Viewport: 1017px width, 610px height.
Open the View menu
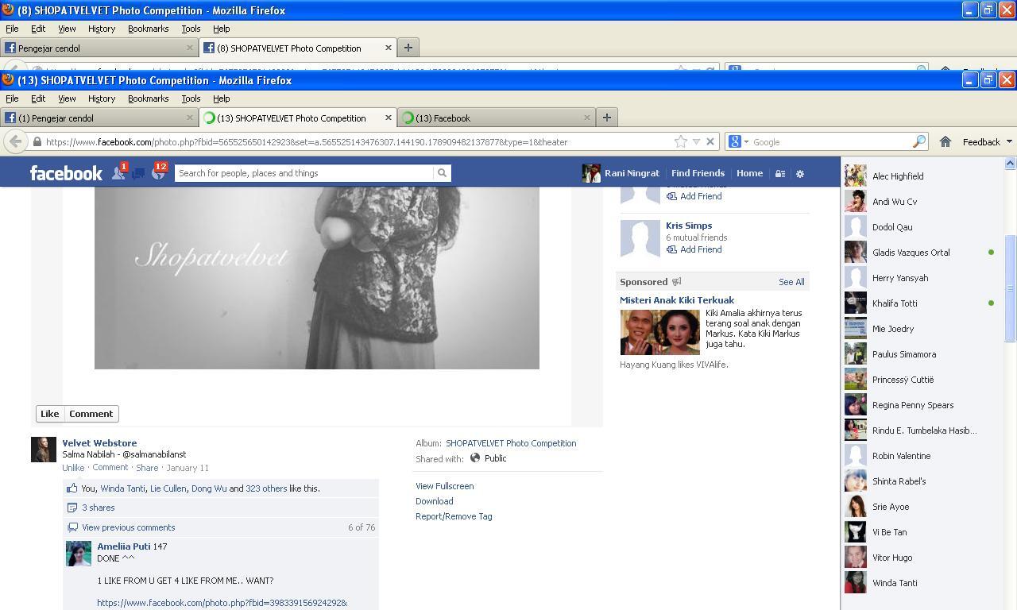click(x=67, y=98)
